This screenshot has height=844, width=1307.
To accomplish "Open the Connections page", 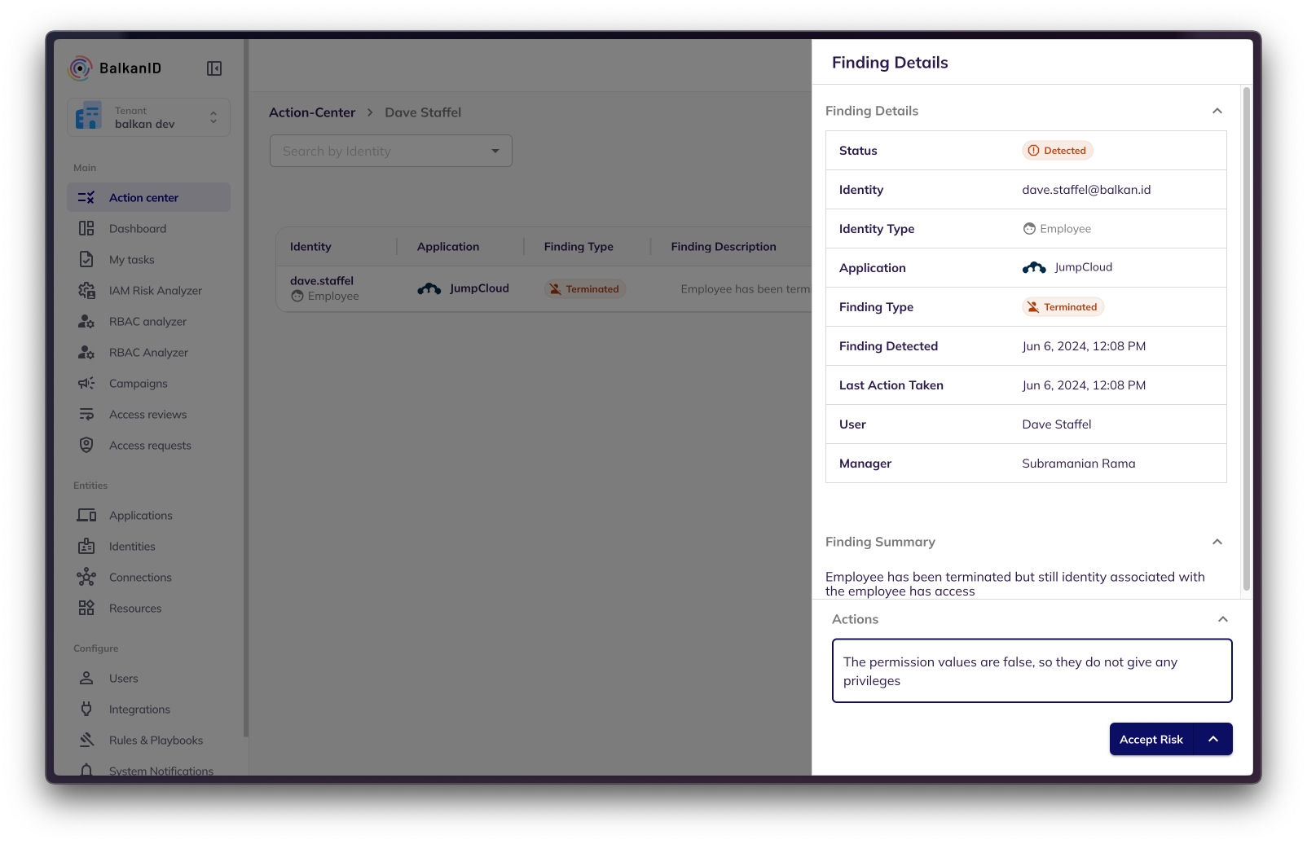I will (x=148, y=577).
